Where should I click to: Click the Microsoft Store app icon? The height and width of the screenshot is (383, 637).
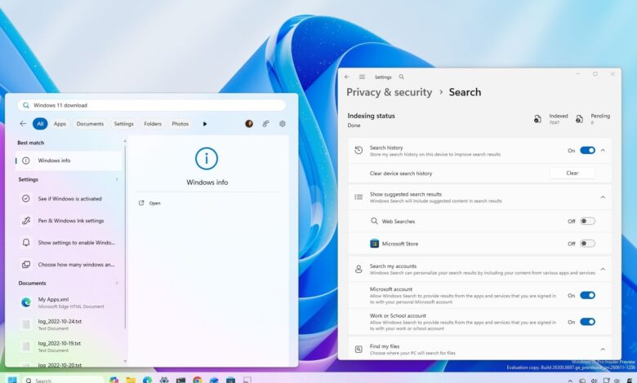(x=374, y=244)
